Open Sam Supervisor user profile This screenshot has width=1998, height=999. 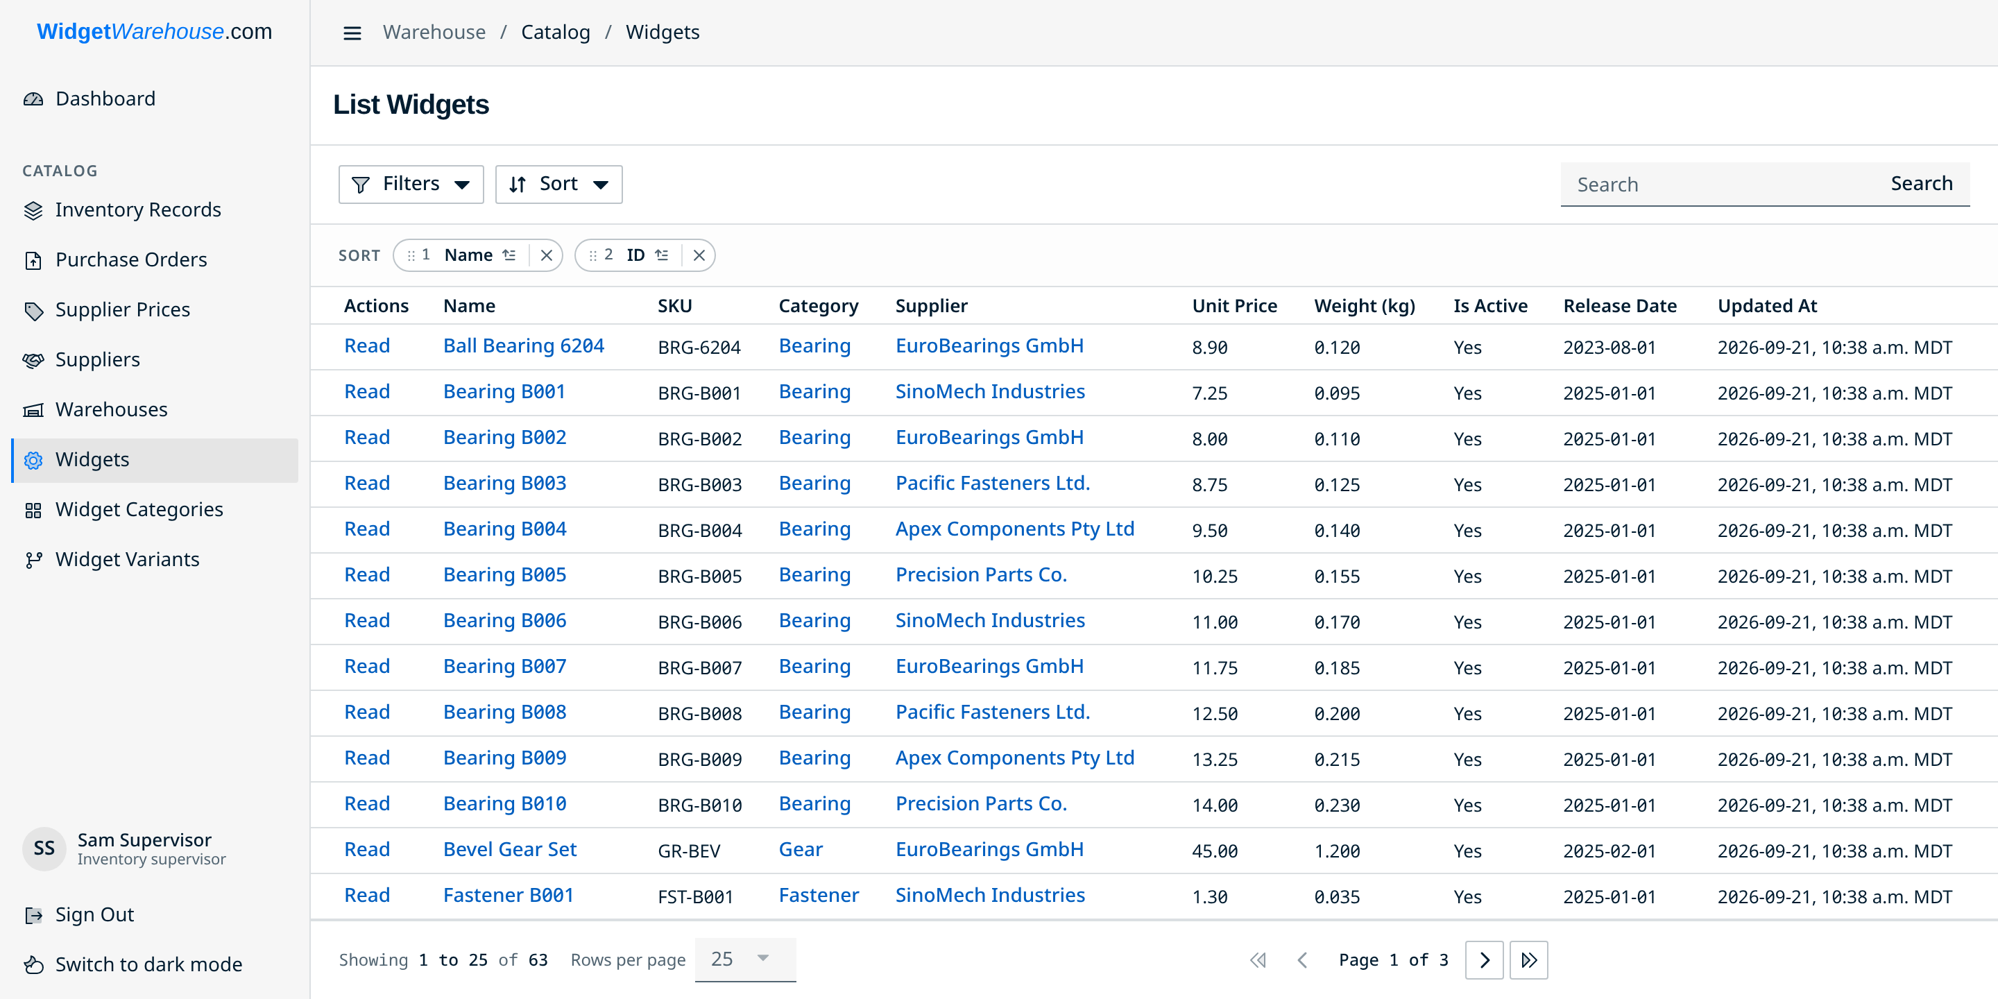[124, 848]
